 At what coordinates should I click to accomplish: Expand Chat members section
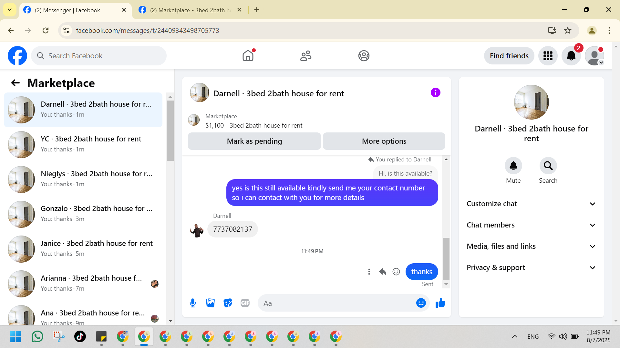click(531, 225)
